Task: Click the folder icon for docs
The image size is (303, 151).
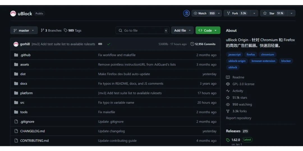Action: pos(16,83)
